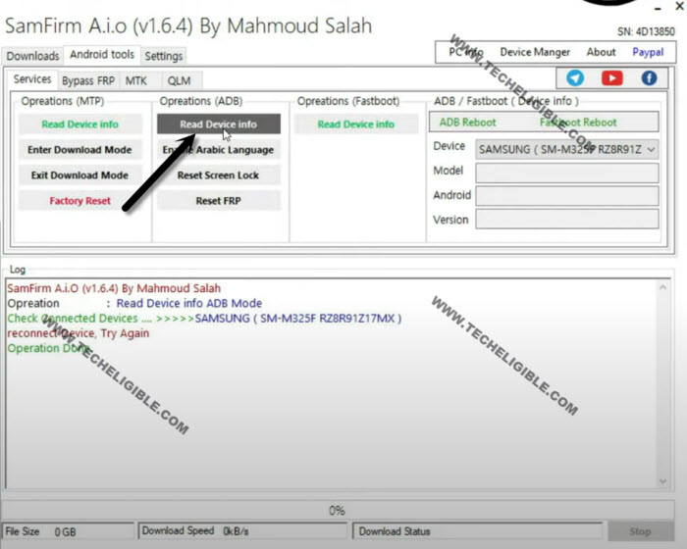687x549 pixels.
Task: Click Enable Arabic Language button
Action: point(219,150)
